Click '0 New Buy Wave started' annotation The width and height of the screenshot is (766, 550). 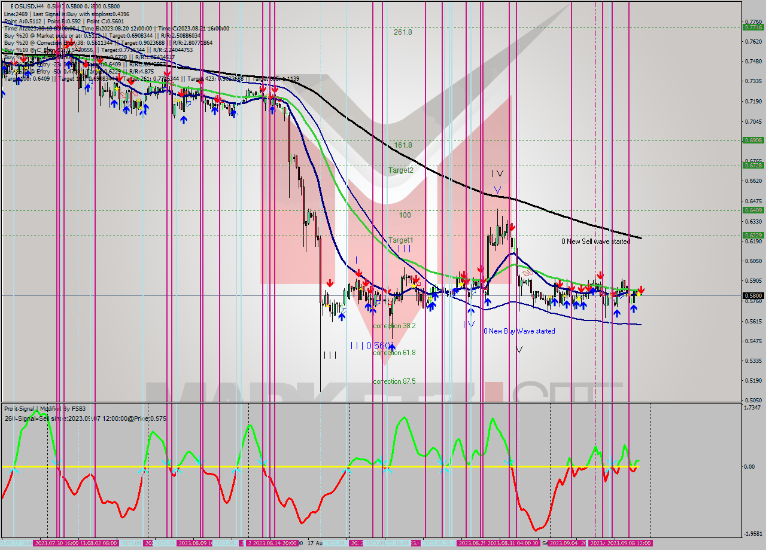coord(519,331)
